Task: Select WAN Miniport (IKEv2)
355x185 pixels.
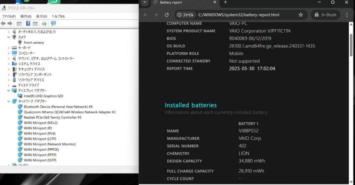Action: coord(41,123)
